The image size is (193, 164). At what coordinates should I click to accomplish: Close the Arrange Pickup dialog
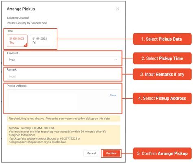(x=118, y=9)
